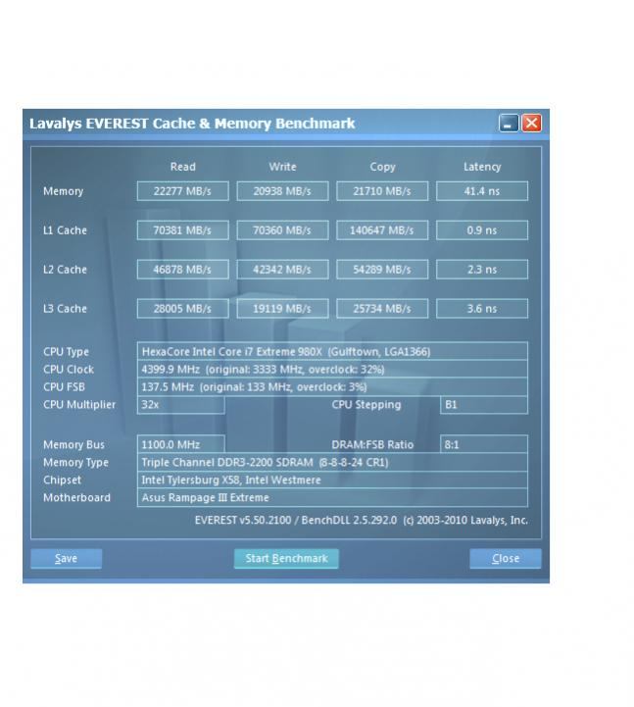Click the Write column header
This screenshot has width=634, height=707.
[282, 167]
